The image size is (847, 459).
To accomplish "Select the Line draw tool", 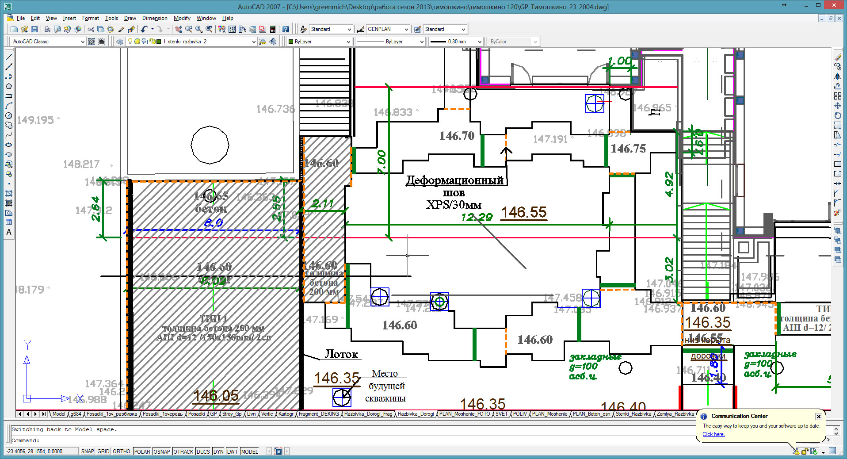I will (9, 57).
